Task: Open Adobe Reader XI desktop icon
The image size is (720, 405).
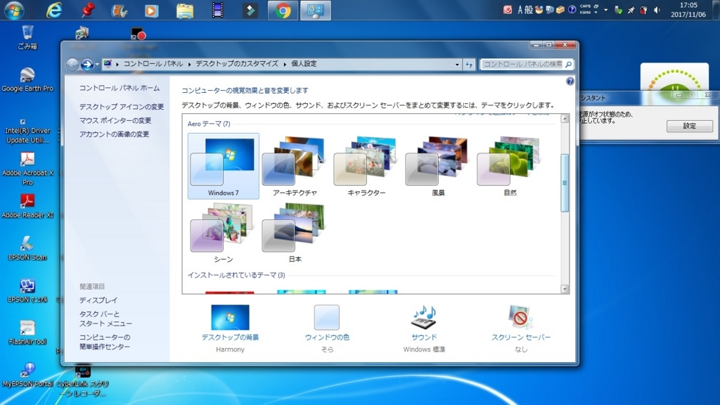Action: point(27,206)
